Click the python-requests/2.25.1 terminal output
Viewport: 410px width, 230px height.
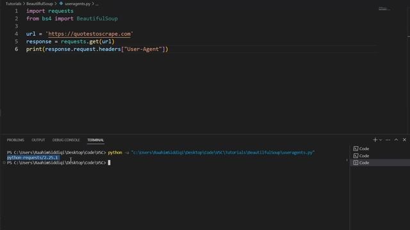33,158
